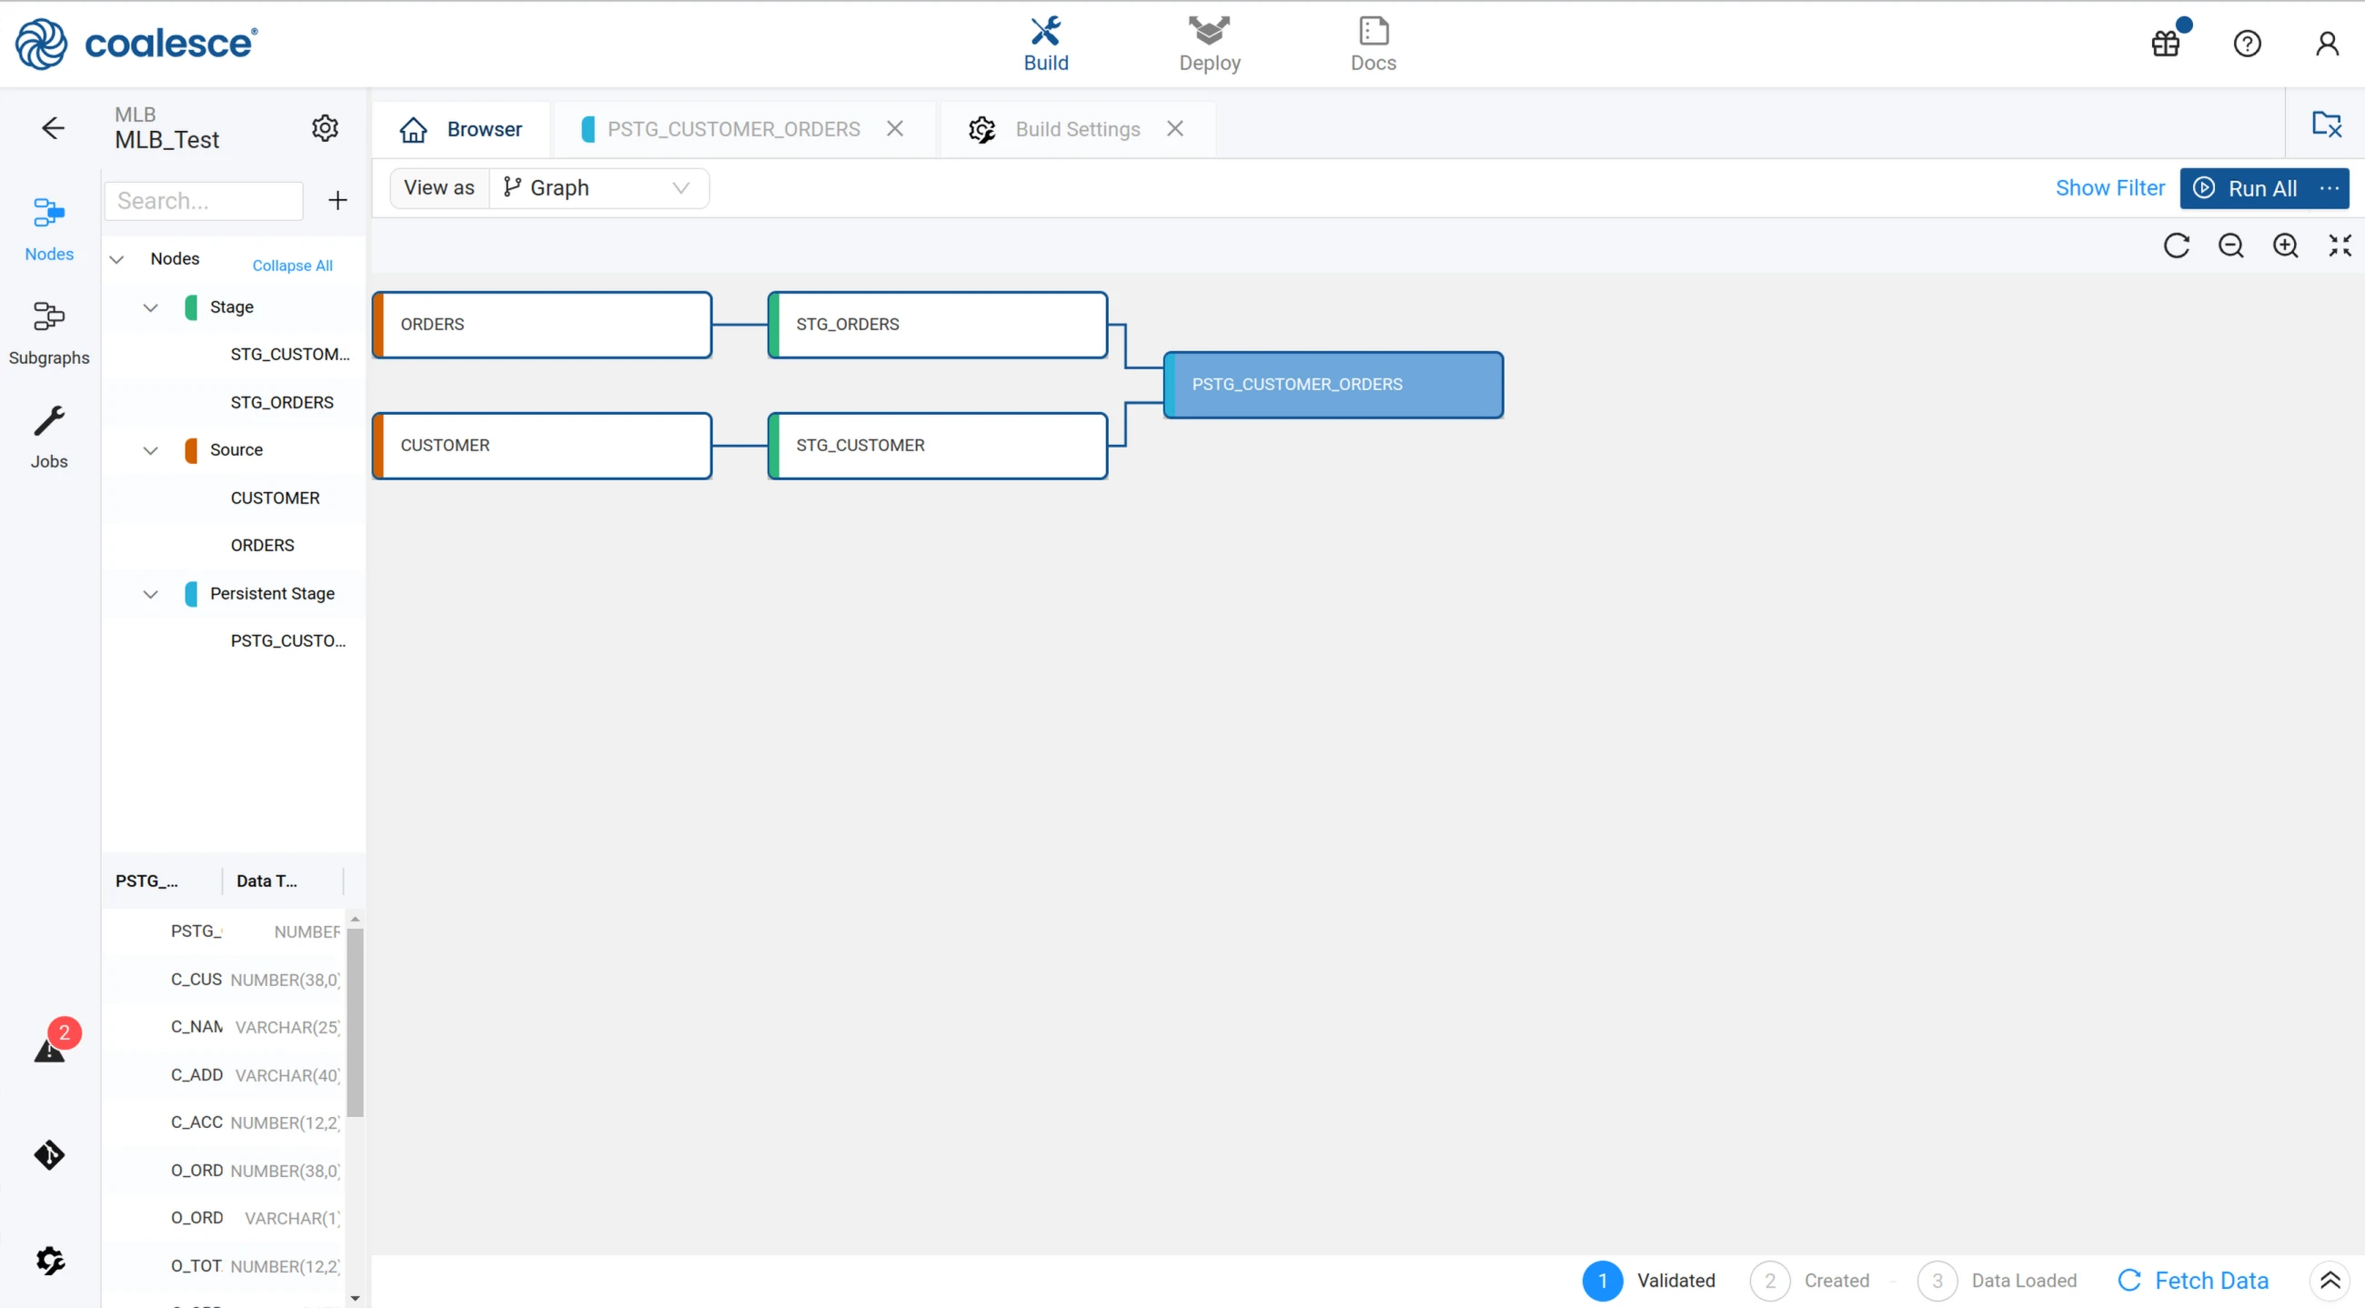Open the Jobs sidebar icon
Image resolution: width=2365 pixels, height=1308 pixels.
coord(48,437)
